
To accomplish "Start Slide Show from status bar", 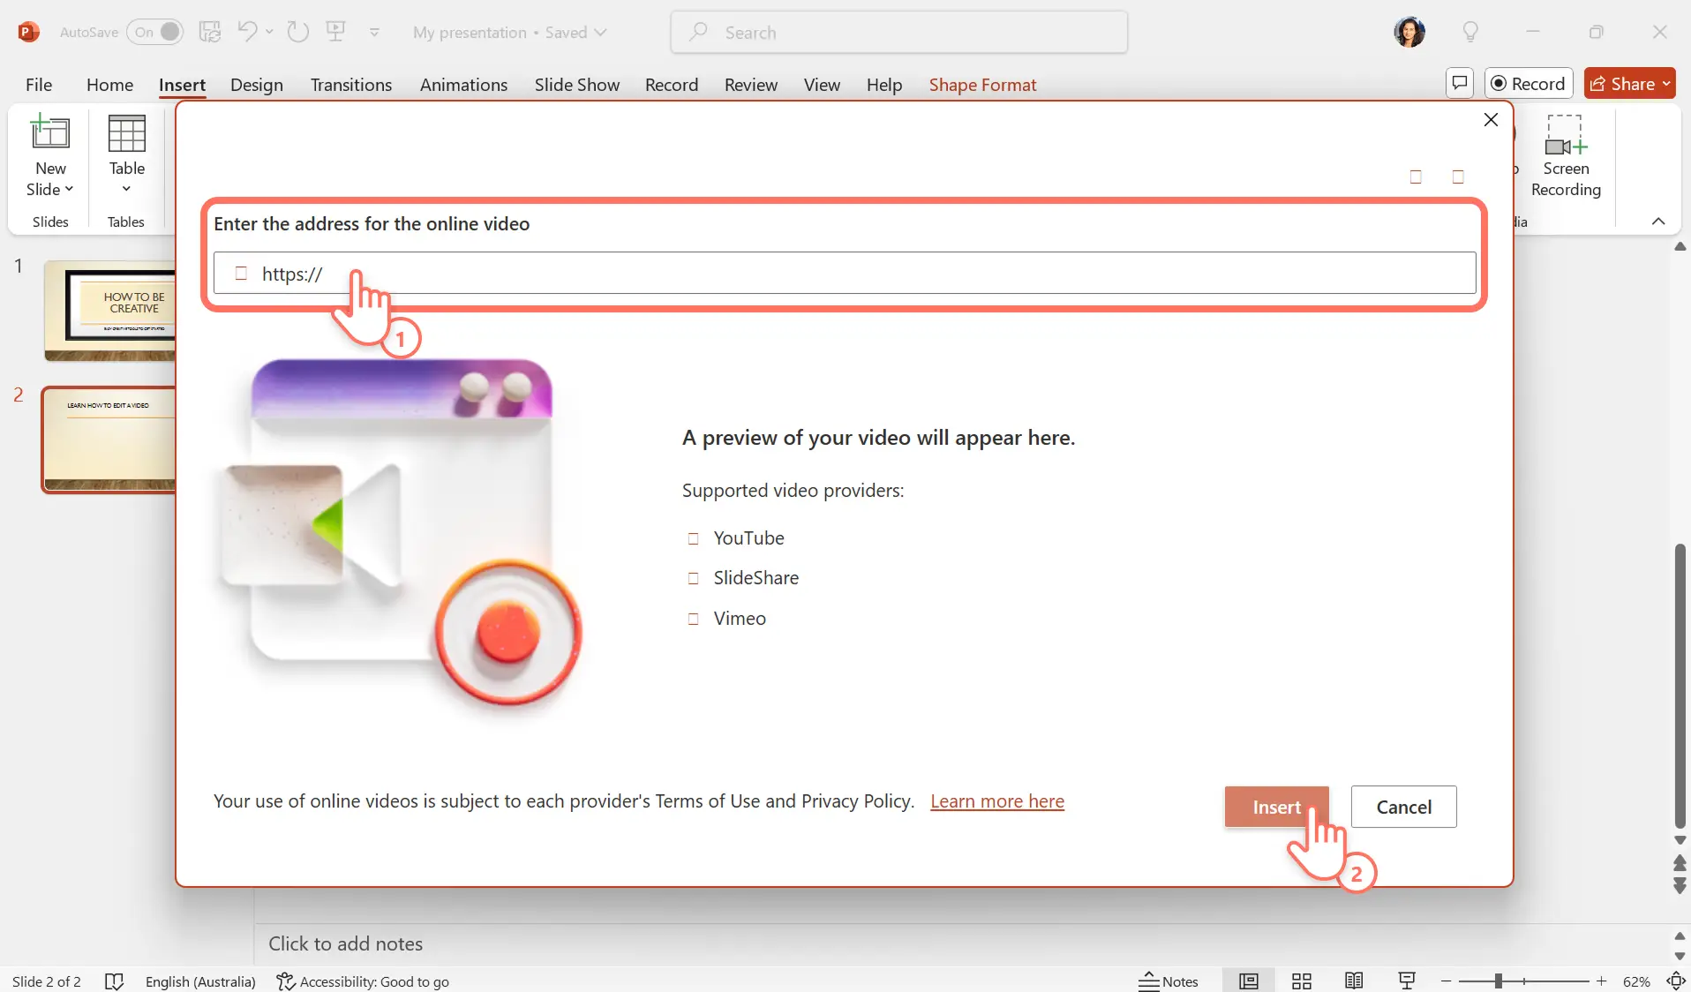I will pos(1407,981).
